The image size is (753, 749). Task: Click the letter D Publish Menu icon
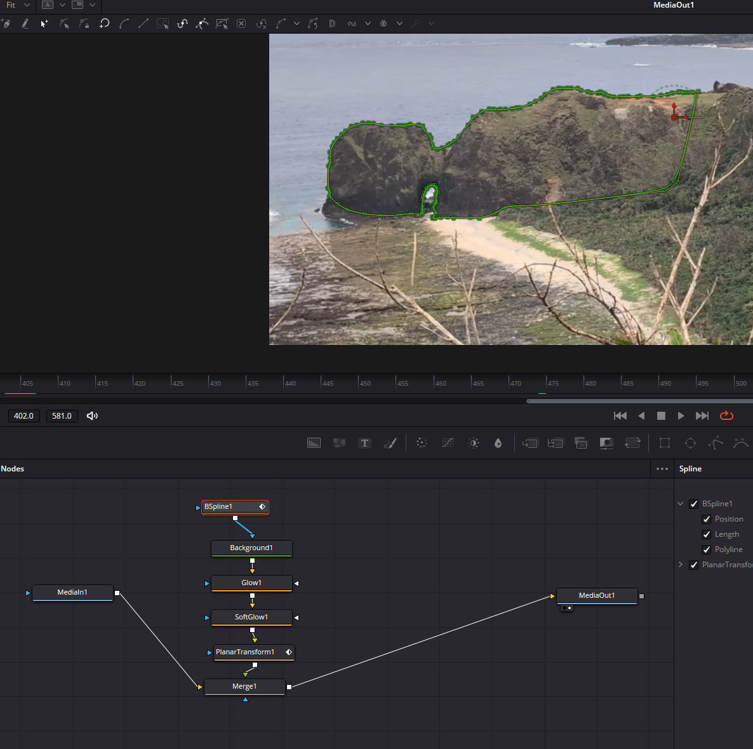coord(332,24)
